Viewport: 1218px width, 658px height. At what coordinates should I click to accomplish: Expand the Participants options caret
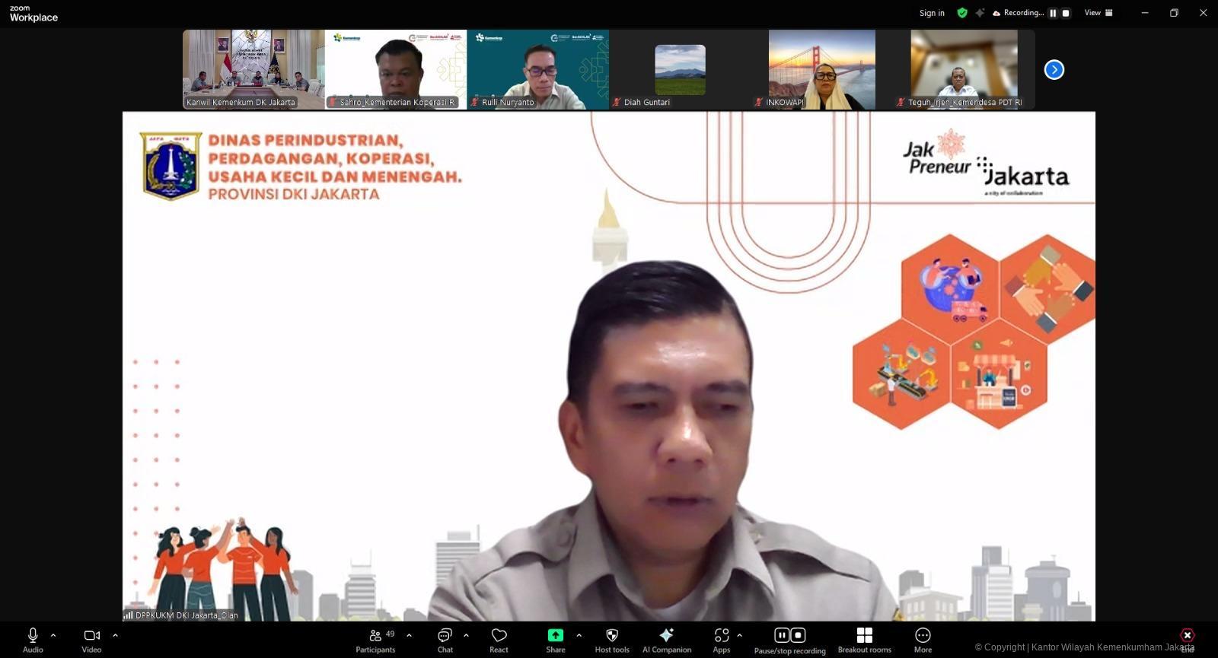pos(409,635)
